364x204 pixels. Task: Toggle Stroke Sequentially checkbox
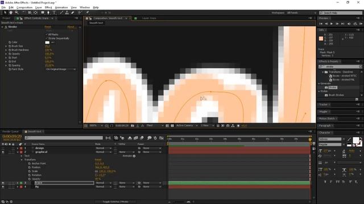tap(47, 38)
